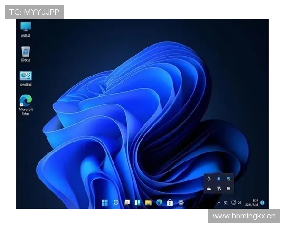The image size is (285, 228).
Task: Open the notification center badge
Action: click(x=262, y=203)
